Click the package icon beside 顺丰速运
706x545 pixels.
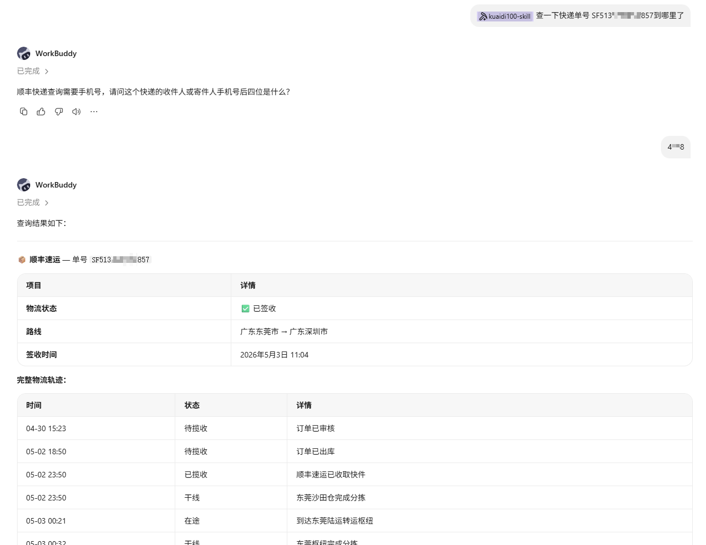[22, 260]
